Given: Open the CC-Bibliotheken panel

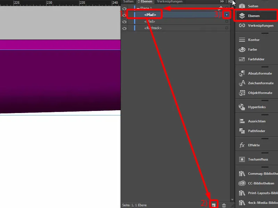Looking at the screenshot, I should tap(256, 183).
